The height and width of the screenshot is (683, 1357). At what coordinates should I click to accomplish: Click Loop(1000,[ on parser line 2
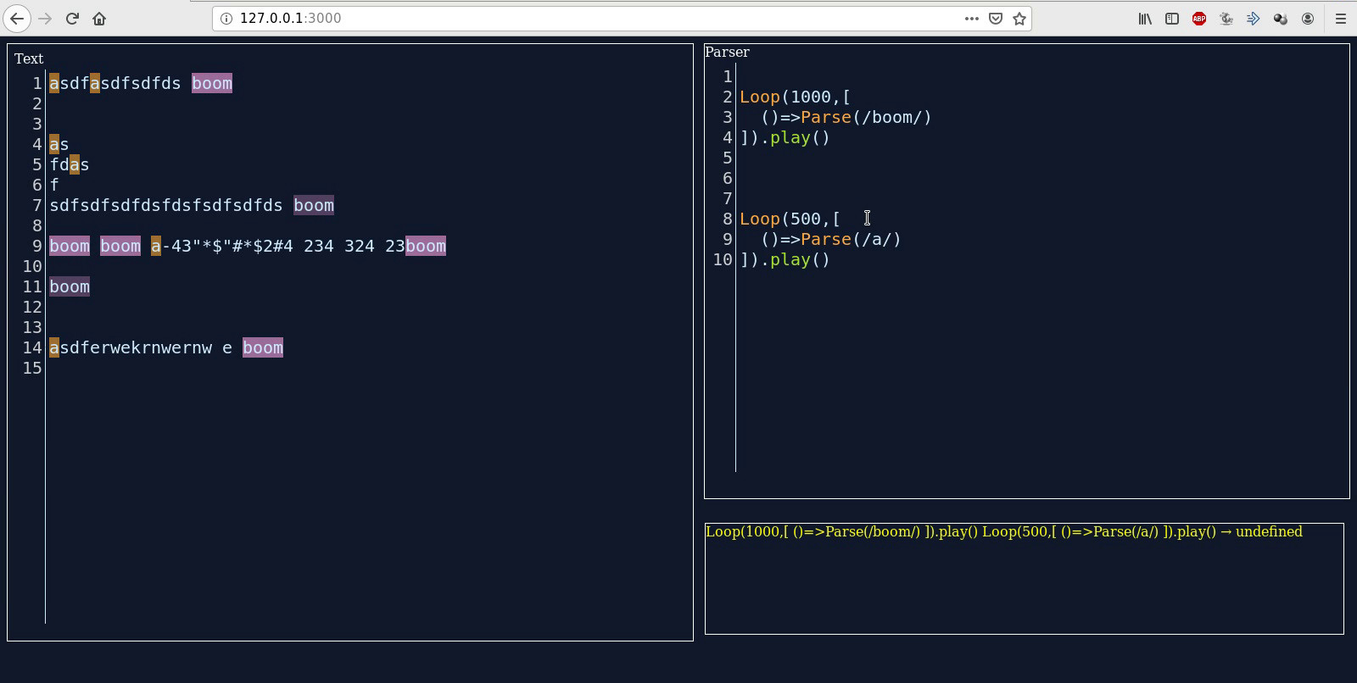[x=795, y=97]
